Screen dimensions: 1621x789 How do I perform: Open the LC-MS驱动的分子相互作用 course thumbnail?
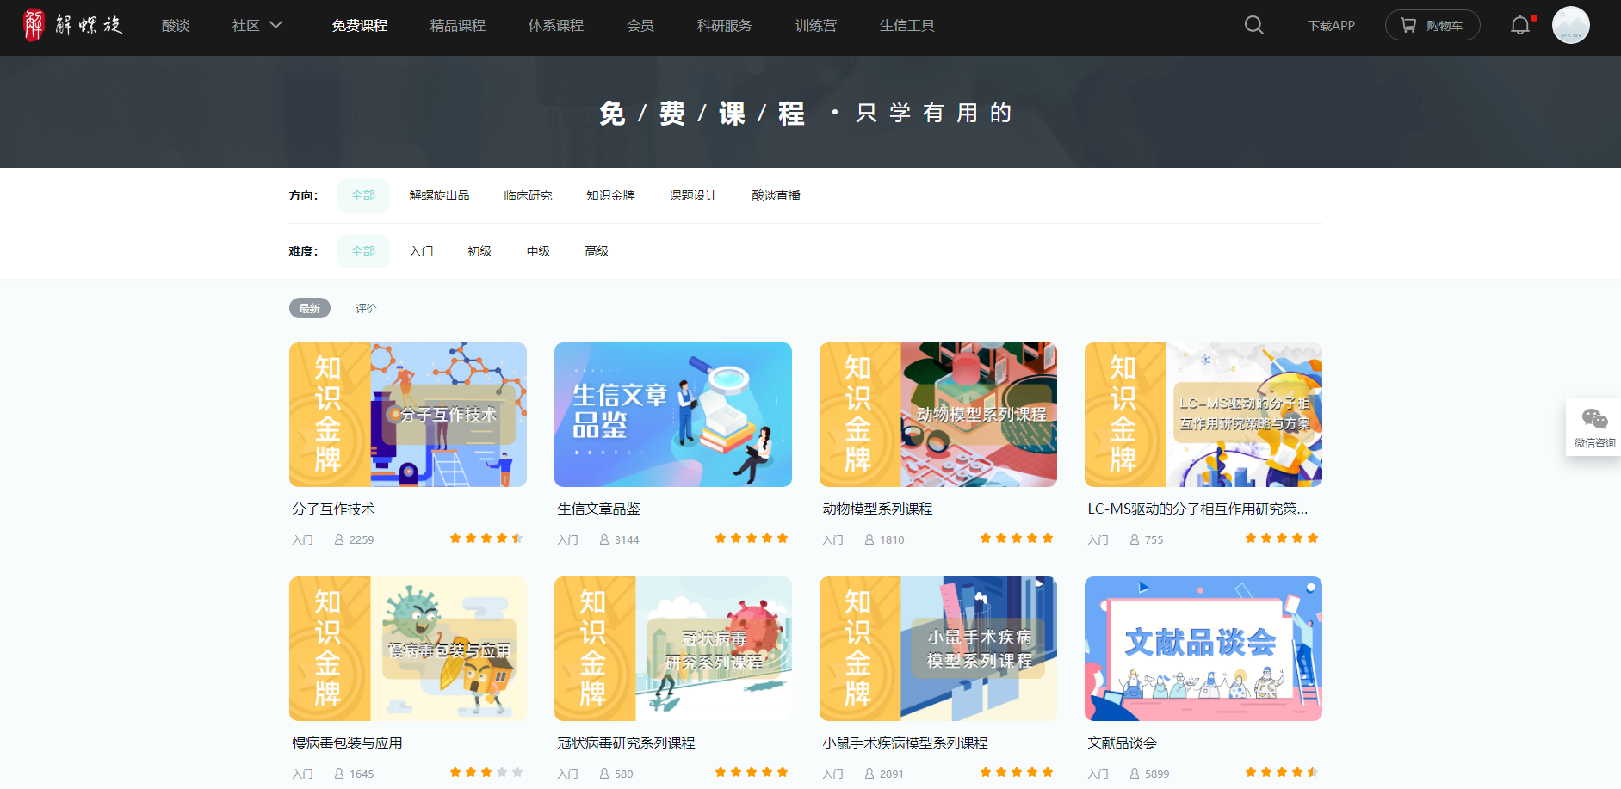tap(1203, 415)
